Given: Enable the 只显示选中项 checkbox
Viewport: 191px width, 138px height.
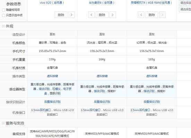Looking at the screenshot, I should (x=4, y=15).
